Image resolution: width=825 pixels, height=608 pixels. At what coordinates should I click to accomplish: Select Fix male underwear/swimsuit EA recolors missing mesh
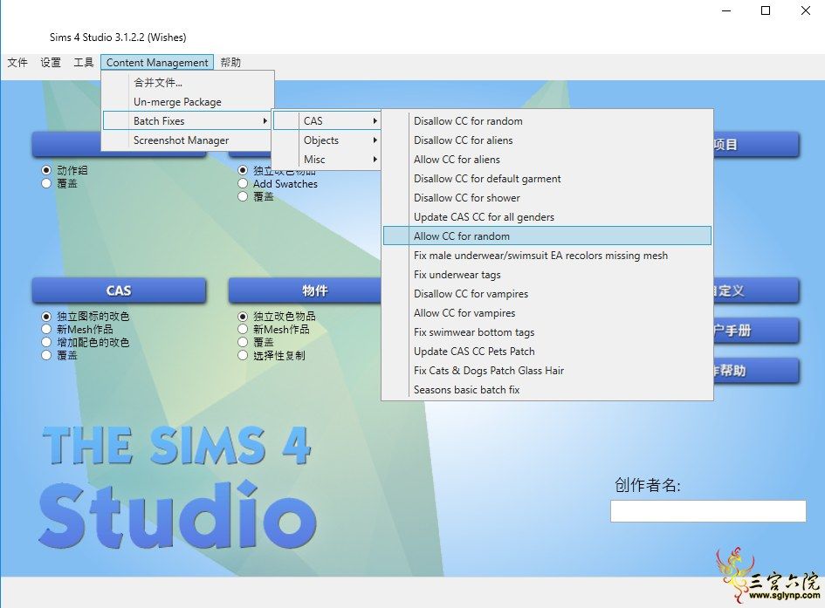pos(547,256)
